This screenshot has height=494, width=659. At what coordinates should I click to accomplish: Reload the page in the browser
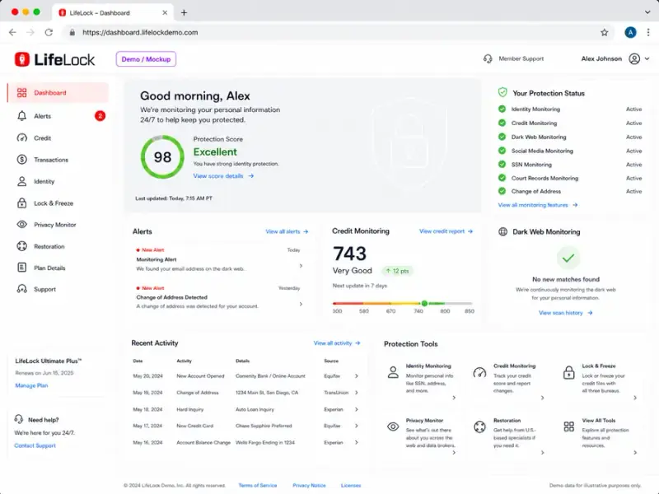(49, 32)
